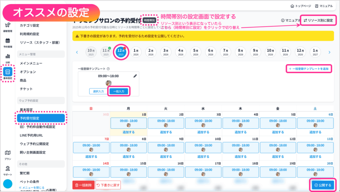Screen dimensions: 340x192
Task: Click the pencil edit icon on template
Action: tap(135, 76)
